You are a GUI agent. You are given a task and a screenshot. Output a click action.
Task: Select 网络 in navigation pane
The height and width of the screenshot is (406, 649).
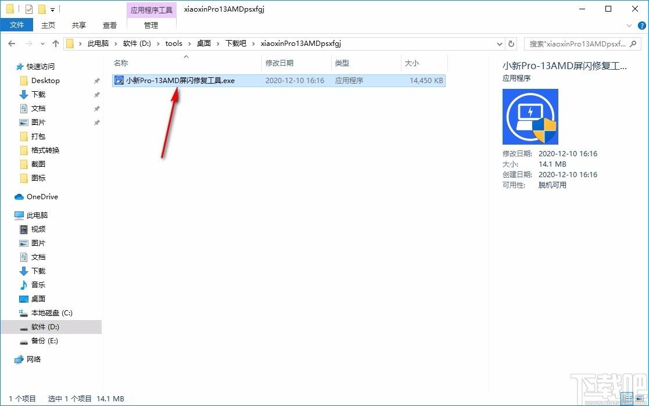34,359
